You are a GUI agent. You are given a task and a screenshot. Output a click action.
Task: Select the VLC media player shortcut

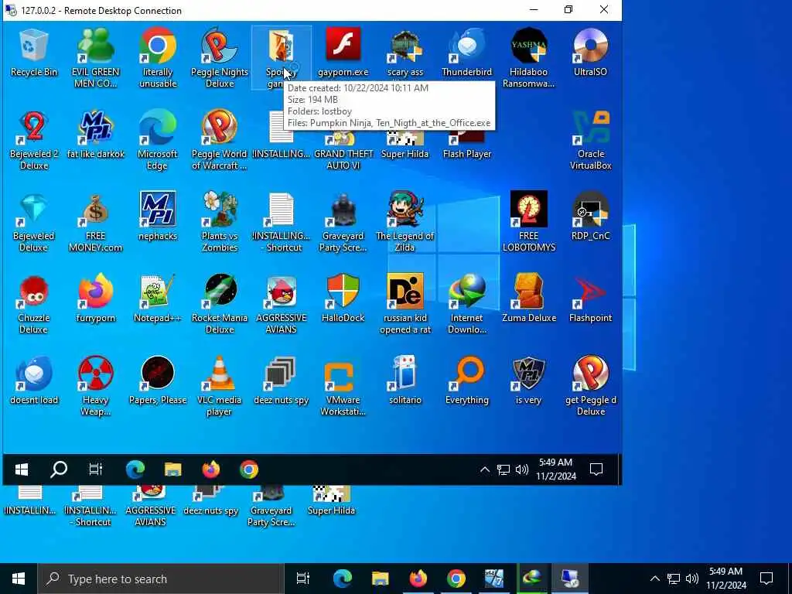pos(220,387)
